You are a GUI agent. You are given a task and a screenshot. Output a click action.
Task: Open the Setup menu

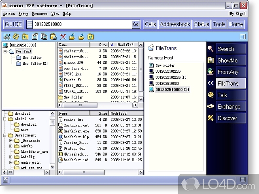(23, 14)
